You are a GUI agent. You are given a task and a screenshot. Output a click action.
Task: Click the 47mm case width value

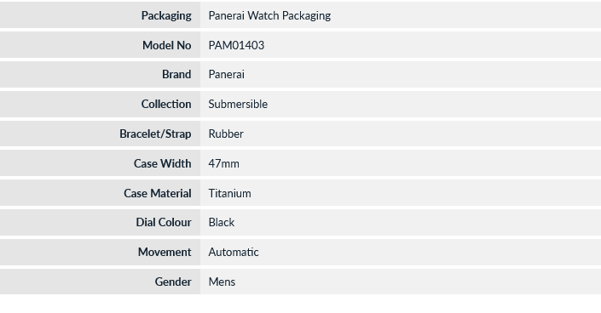(224, 164)
